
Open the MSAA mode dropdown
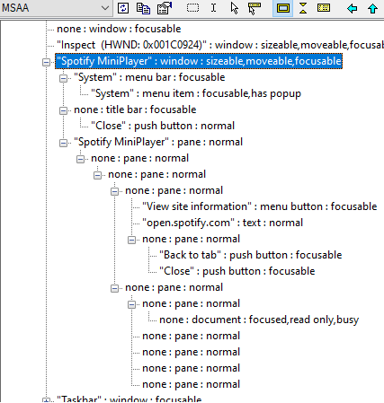coord(56,8)
